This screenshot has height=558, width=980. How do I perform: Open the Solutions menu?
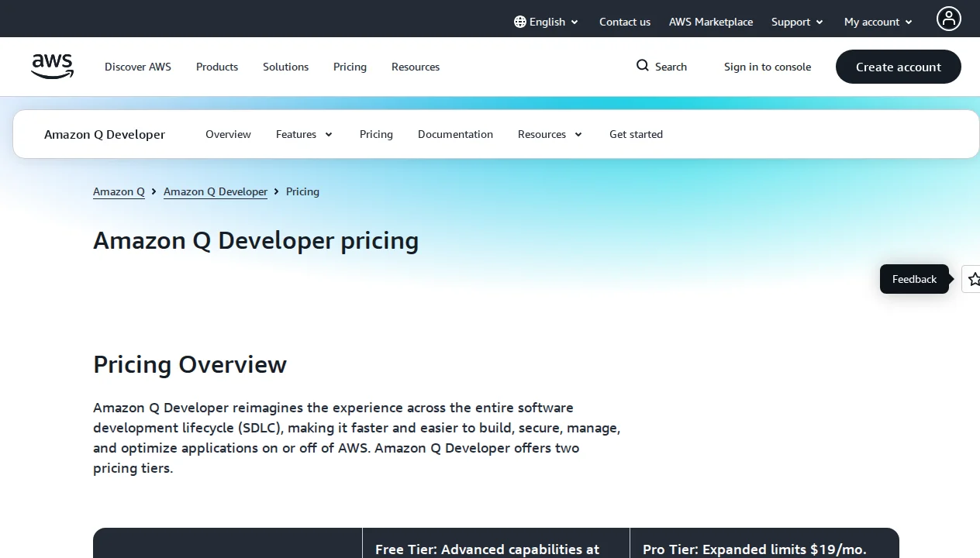[285, 67]
